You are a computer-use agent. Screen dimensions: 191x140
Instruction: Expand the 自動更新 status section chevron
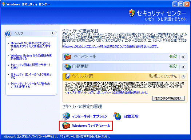click(x=183, y=67)
